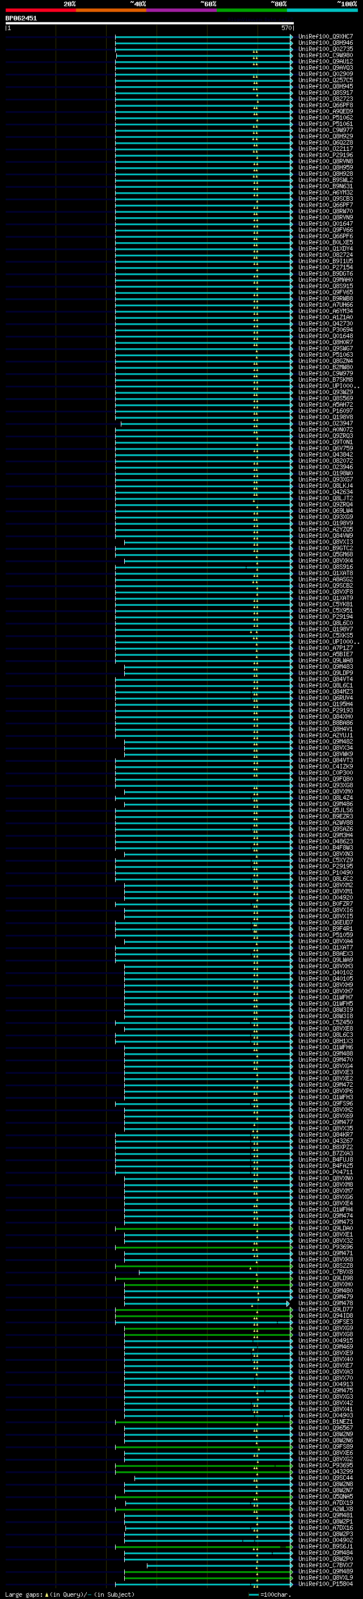Open hit UniRef100_P93696

(x=326, y=1247)
